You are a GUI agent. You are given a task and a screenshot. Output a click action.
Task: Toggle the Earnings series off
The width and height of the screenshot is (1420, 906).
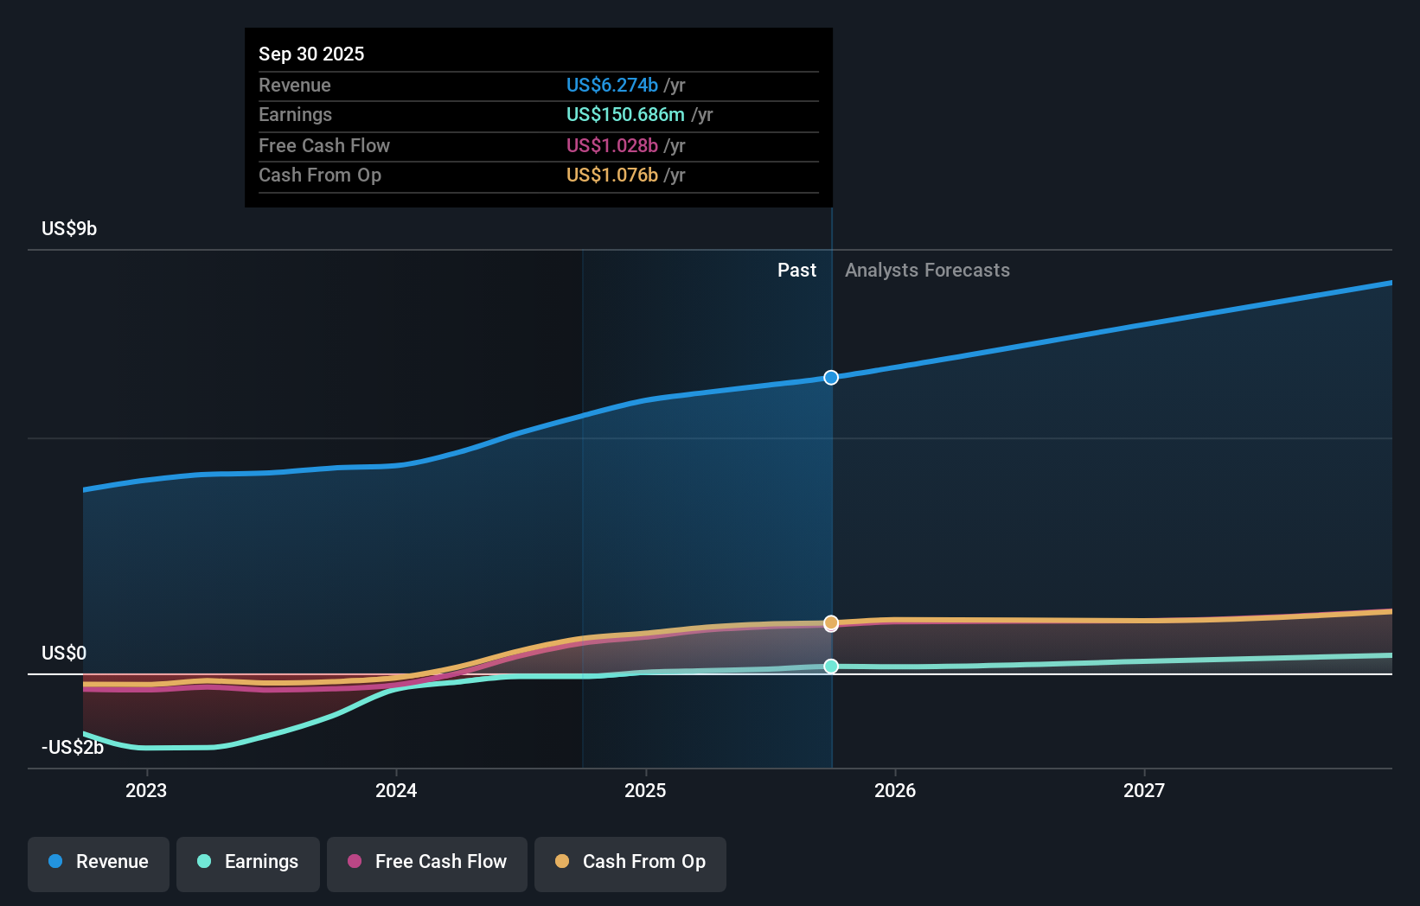248,862
